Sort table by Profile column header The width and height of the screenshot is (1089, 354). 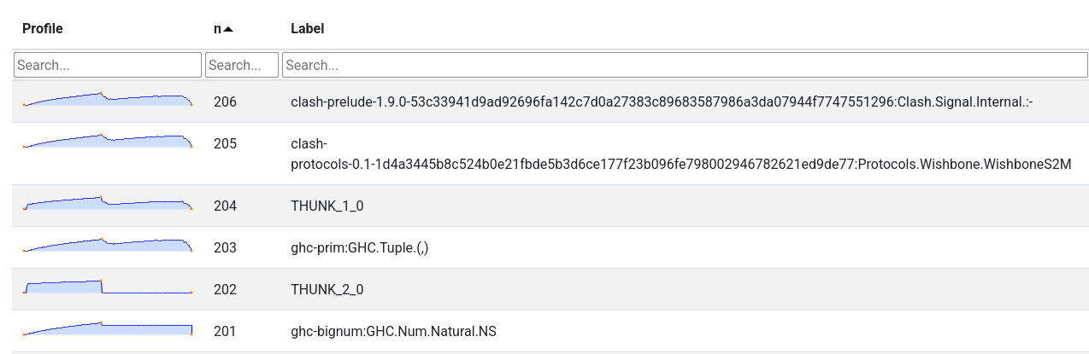(43, 29)
